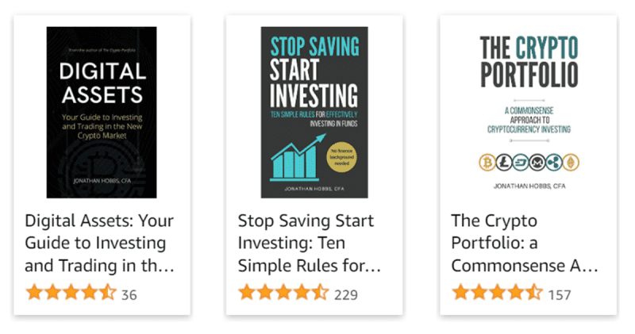Open the 229 reviews count

pyautogui.click(x=346, y=295)
